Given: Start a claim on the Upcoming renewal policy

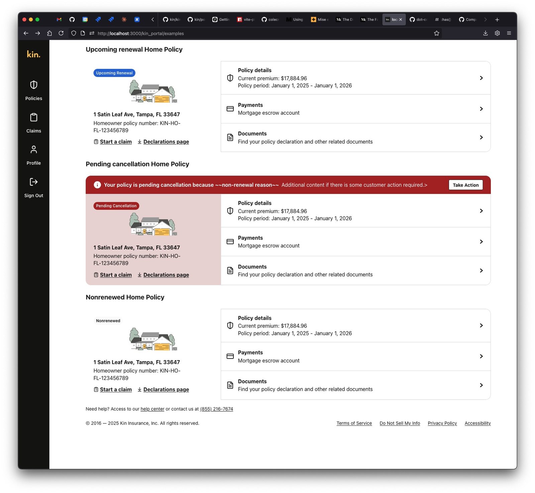Looking at the screenshot, I should (113, 142).
